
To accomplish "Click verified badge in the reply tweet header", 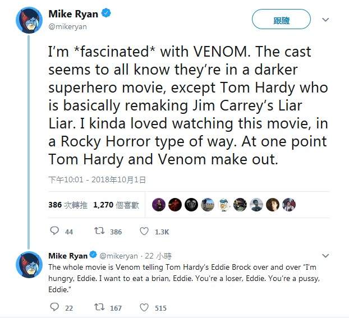I will [94, 256].
